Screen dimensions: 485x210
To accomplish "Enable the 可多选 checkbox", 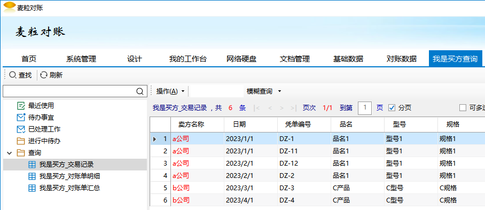I will (463, 107).
